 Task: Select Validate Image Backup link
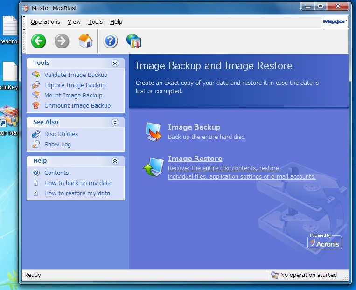tap(76, 75)
